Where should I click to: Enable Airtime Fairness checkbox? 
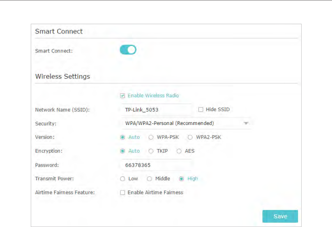click(122, 192)
